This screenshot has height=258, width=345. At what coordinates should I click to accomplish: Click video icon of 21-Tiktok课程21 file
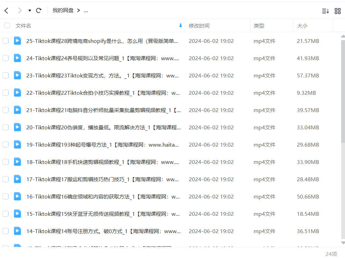tap(17, 110)
